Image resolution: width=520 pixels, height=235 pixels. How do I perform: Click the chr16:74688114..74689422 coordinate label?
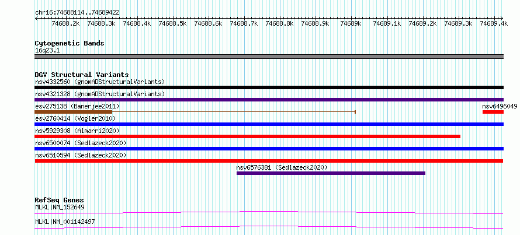pos(77,13)
